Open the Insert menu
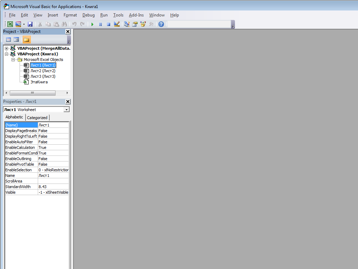Image resolution: width=358 pixels, height=269 pixels. (x=53, y=15)
